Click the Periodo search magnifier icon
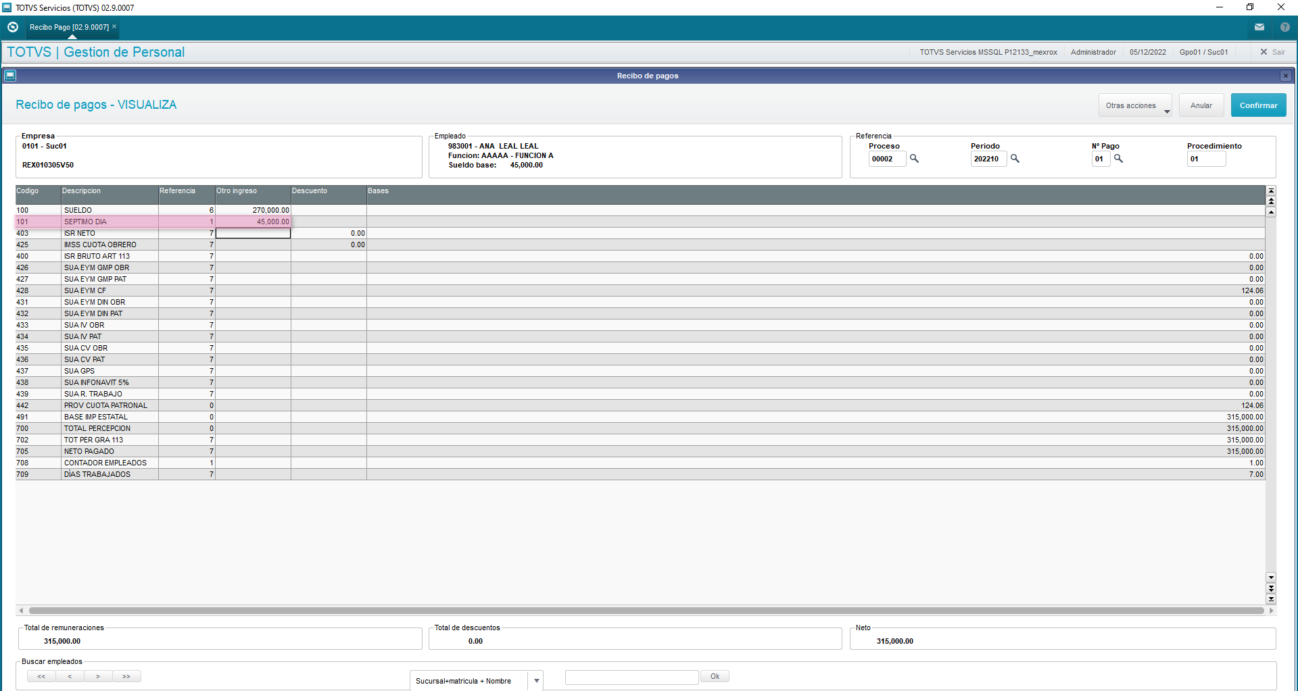 (1015, 159)
